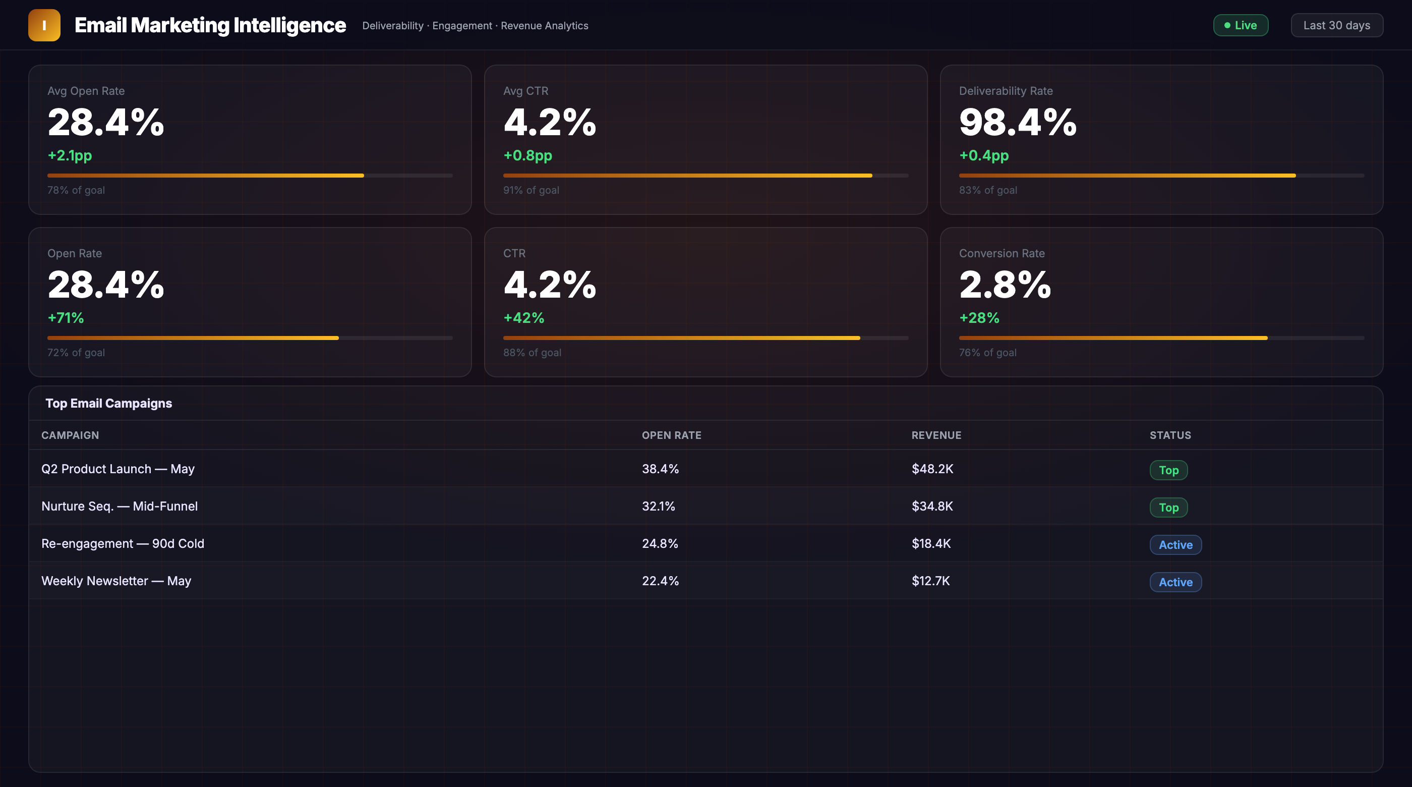Screen dimensions: 1412x787
Task: Click the 24.8% open rate cell
Action: click(660, 543)
